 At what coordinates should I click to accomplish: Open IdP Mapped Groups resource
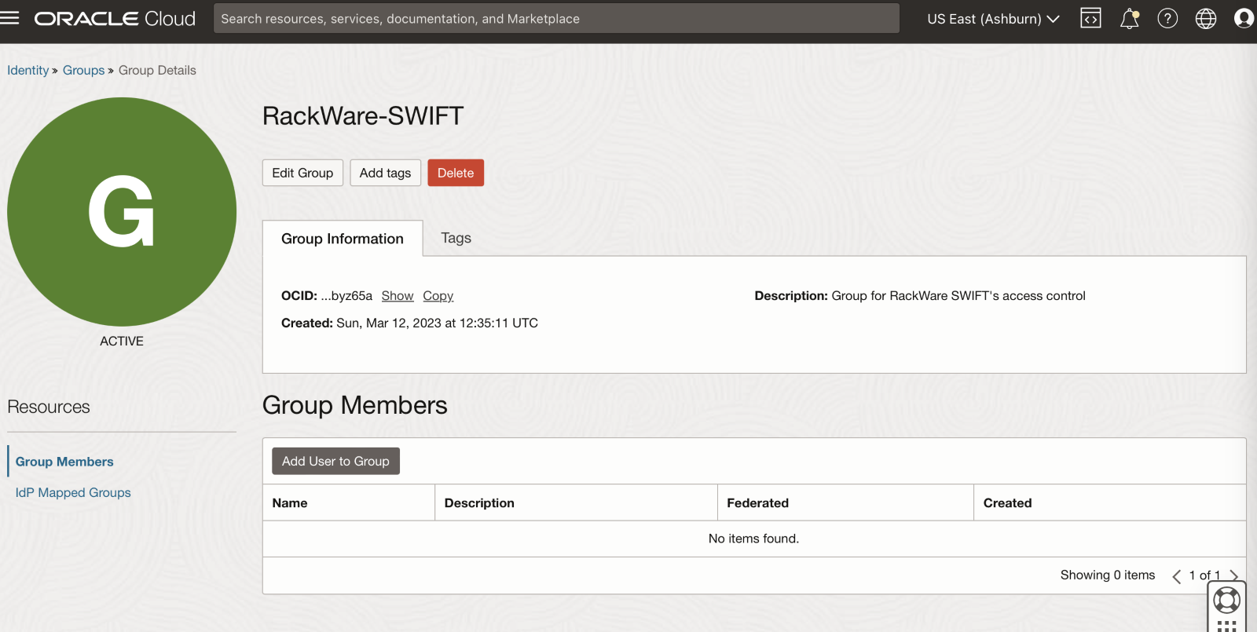tap(73, 492)
